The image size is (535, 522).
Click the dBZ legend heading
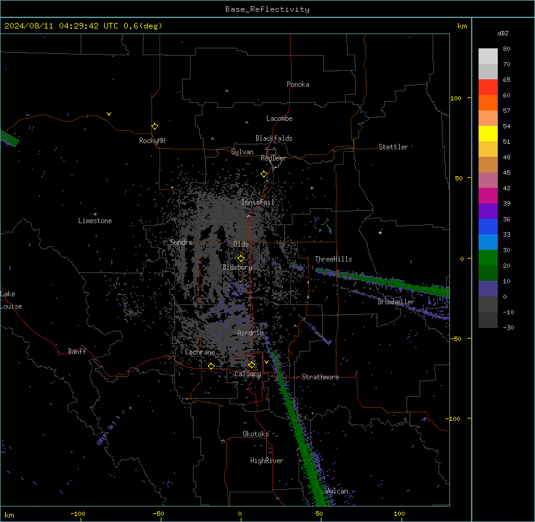point(503,33)
